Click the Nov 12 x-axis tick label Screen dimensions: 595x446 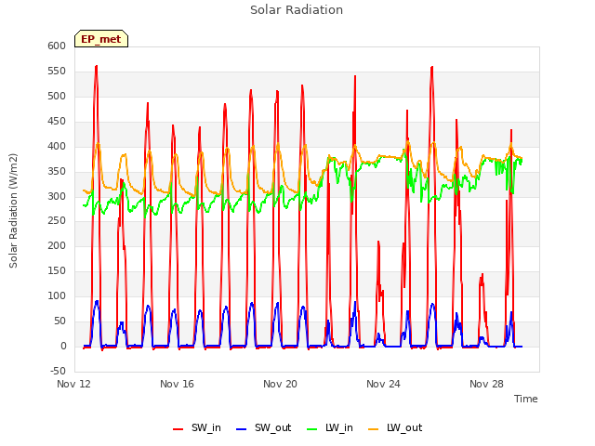click(x=73, y=384)
